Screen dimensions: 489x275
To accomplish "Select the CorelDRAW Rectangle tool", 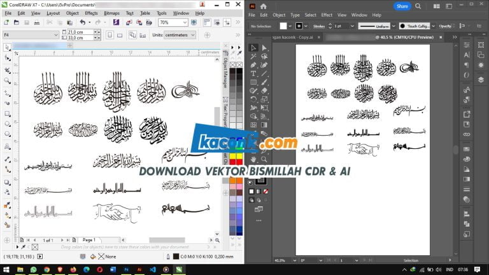I will pos(7,114).
